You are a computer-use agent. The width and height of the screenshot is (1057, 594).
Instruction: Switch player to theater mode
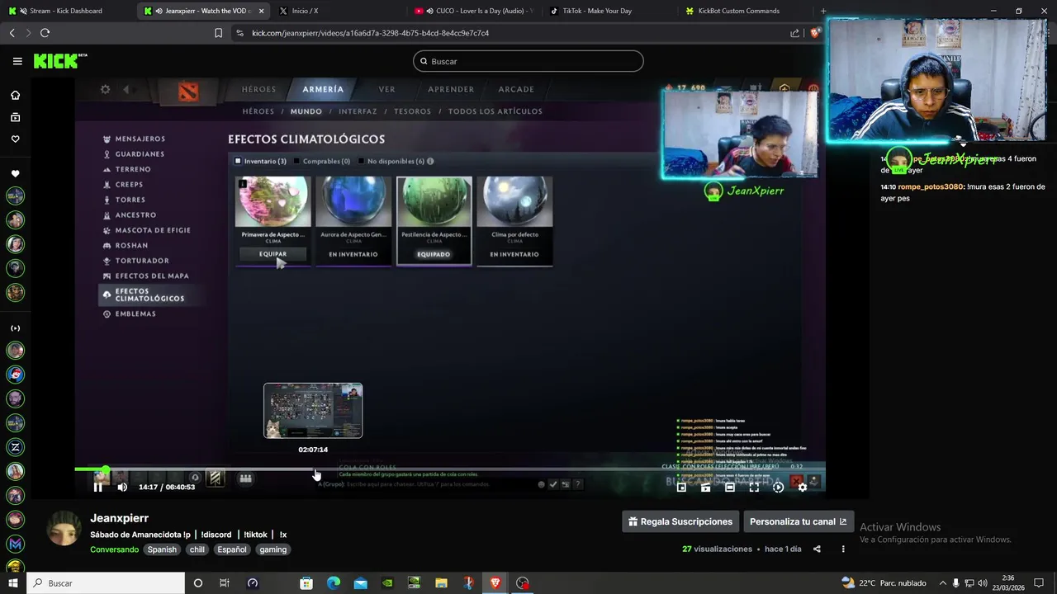730,488
